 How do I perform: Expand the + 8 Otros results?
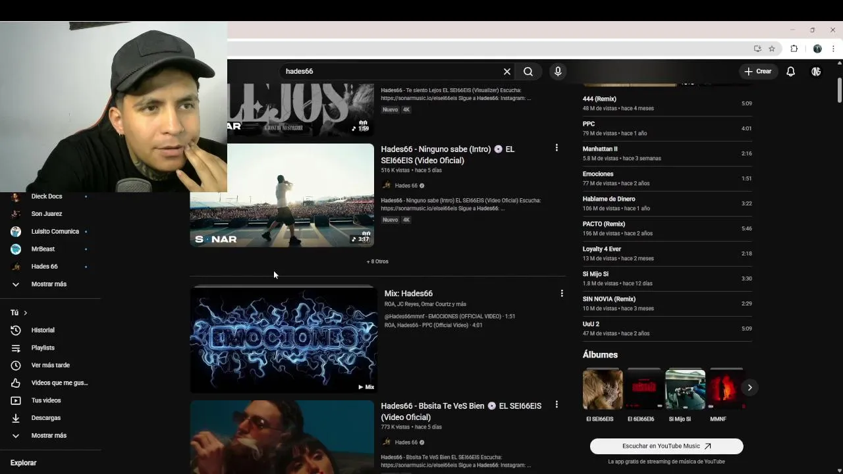(x=377, y=261)
